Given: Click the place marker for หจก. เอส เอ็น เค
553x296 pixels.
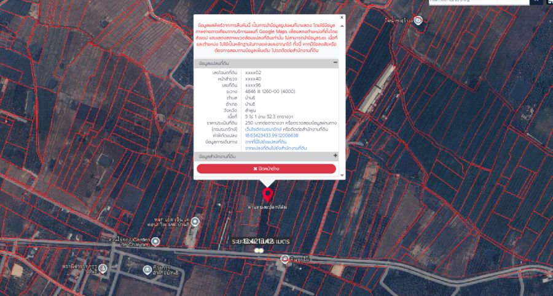Looking at the screenshot, I should click(x=195, y=221).
